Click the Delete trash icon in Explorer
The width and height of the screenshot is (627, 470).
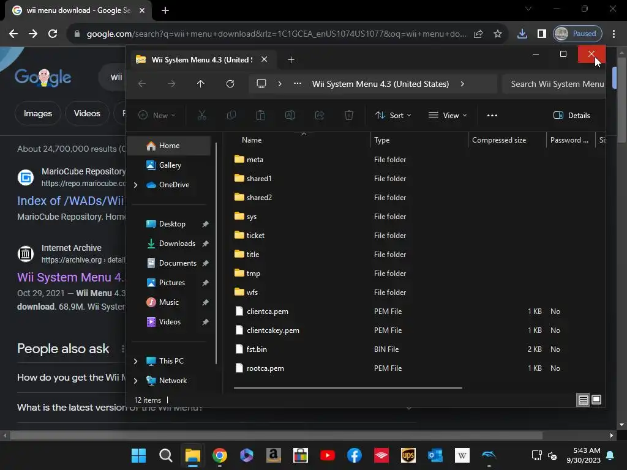(x=348, y=116)
